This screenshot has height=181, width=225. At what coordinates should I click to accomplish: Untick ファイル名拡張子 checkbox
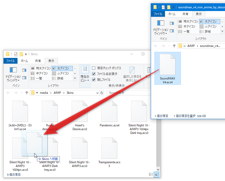click(x=93, y=74)
